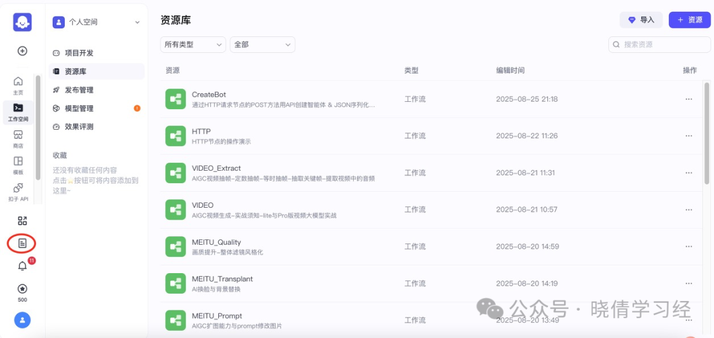Click the plus create icon in sidebar
The width and height of the screenshot is (714, 338).
click(x=22, y=51)
